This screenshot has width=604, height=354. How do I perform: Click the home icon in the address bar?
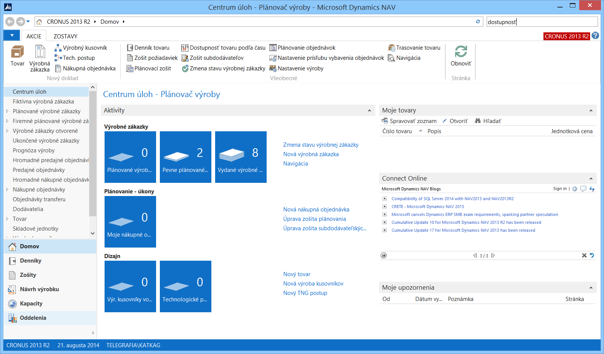pos(39,22)
